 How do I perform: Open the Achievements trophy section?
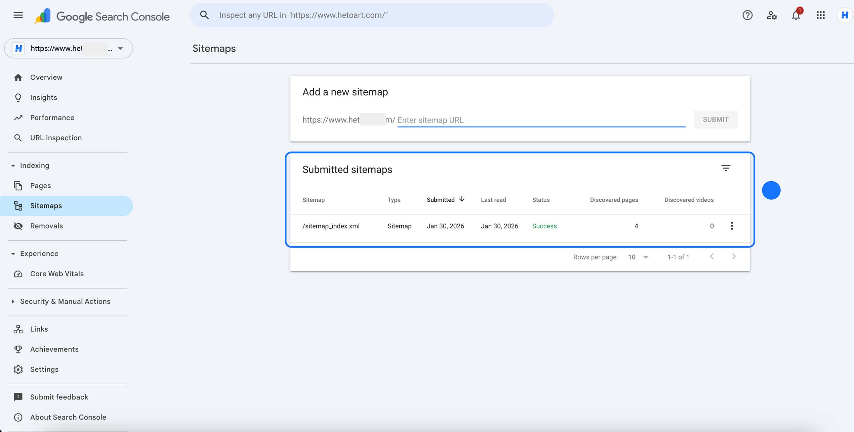click(x=54, y=349)
